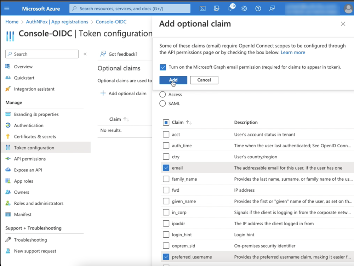This screenshot has height=266, width=354.
Task: Click the Manifest icon
Action: (8, 214)
